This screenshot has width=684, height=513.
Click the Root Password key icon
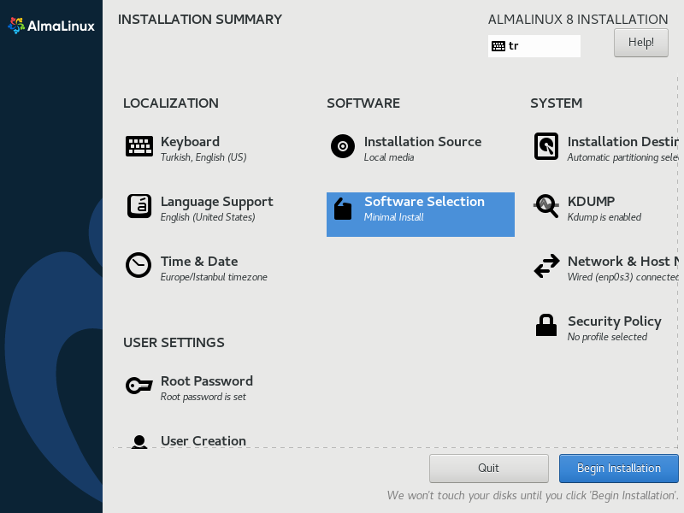tap(139, 386)
